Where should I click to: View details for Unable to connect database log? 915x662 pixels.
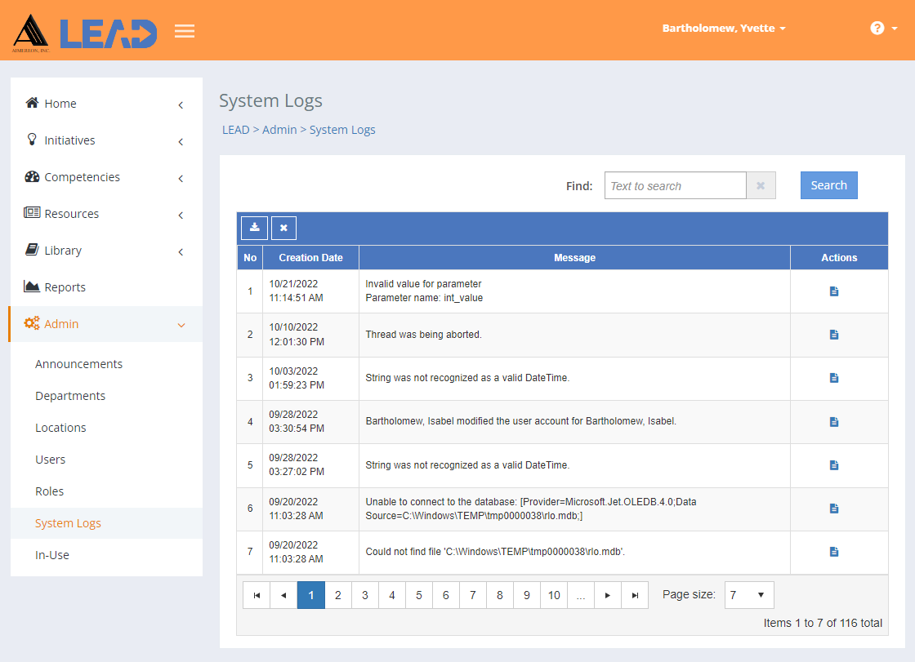[834, 509]
